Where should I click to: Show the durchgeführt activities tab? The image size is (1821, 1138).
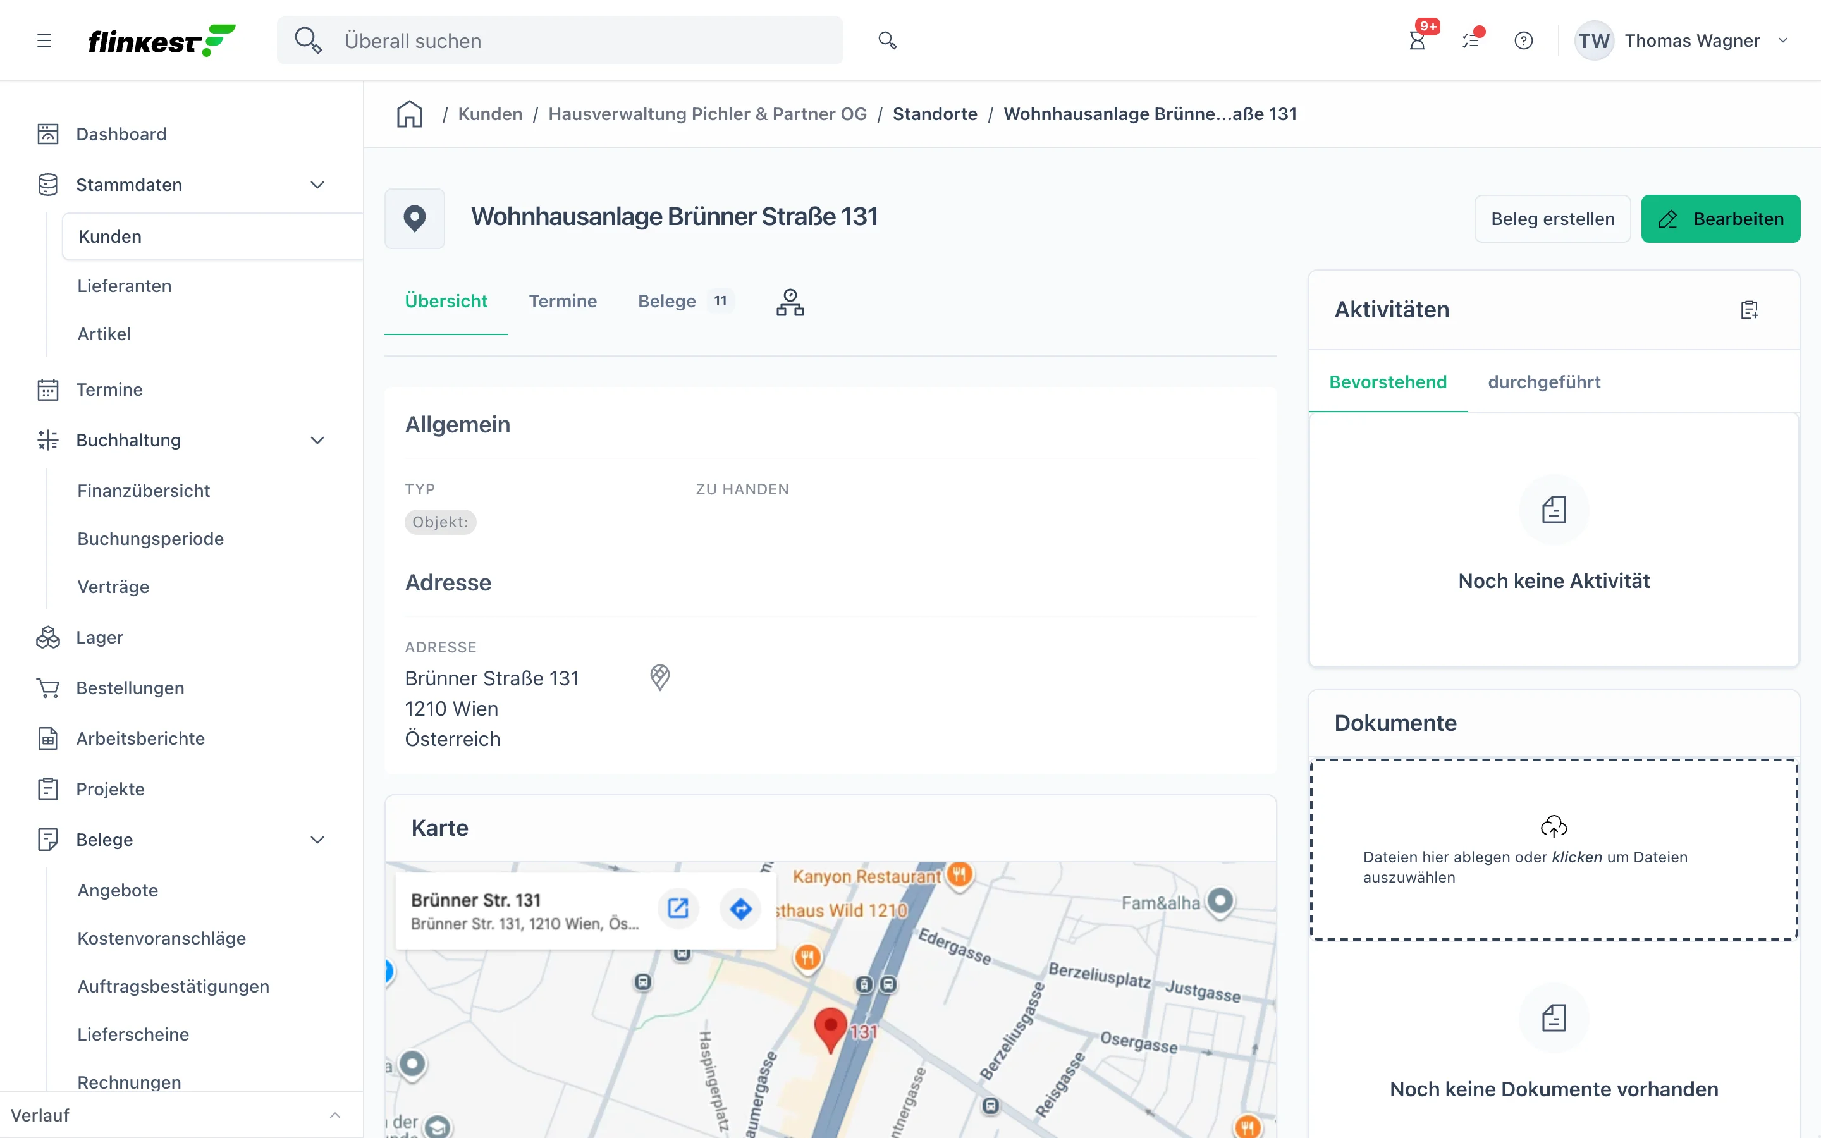(x=1544, y=382)
